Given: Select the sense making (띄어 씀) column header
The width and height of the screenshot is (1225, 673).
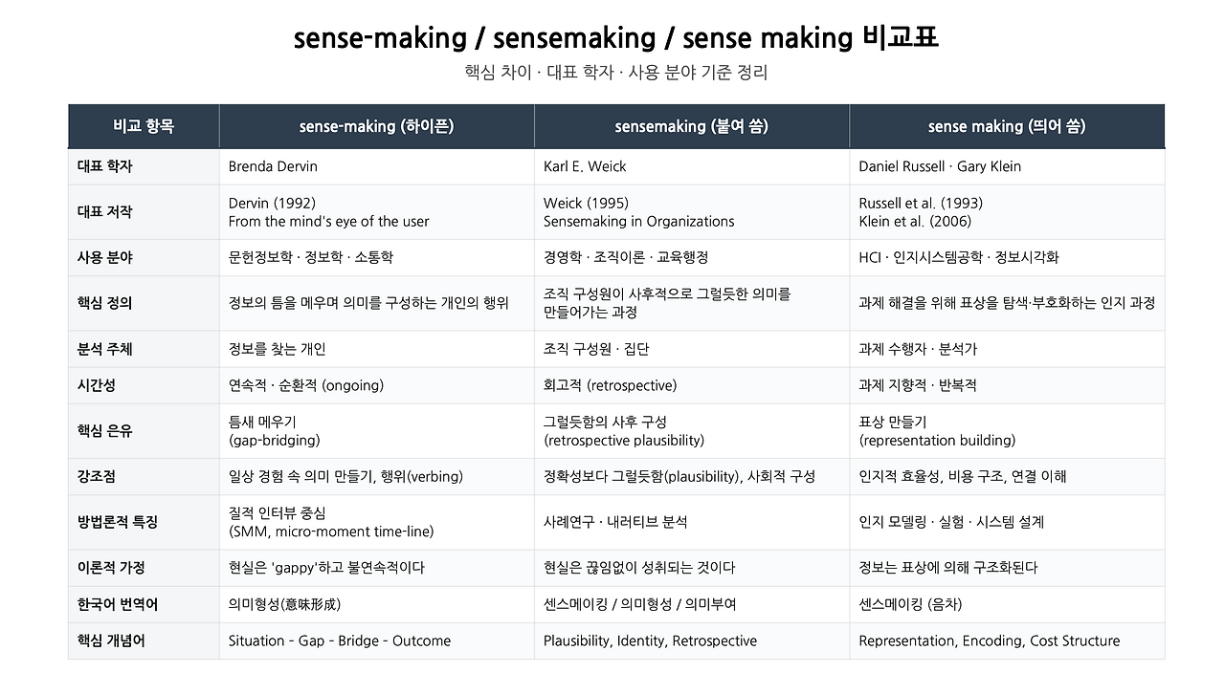Looking at the screenshot, I should point(1007,126).
